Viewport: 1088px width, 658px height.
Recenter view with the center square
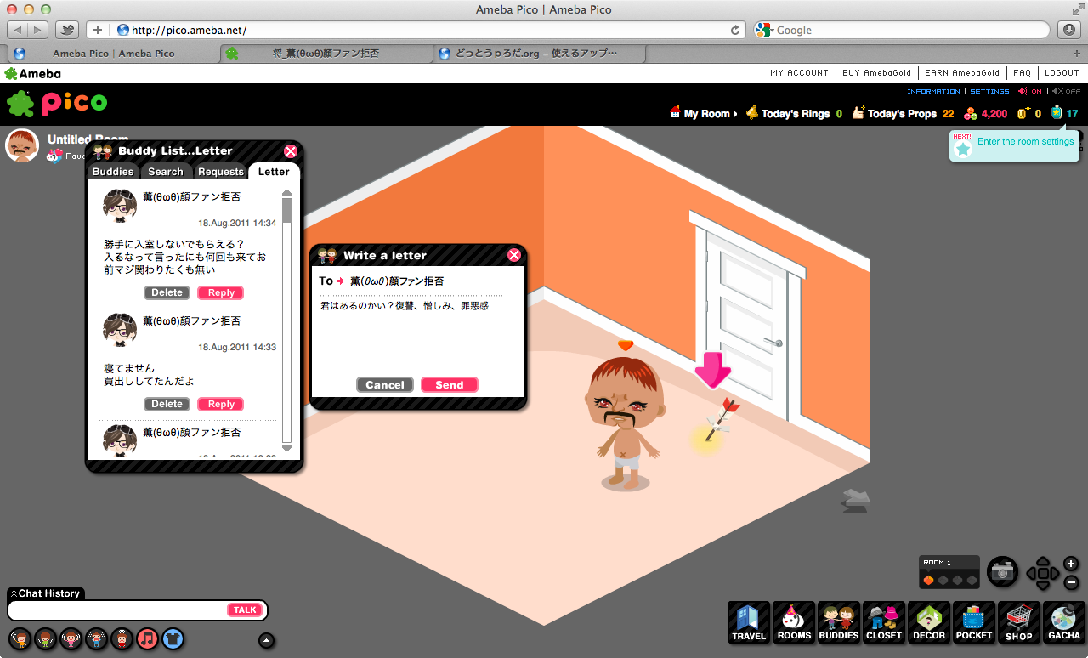tap(1043, 574)
